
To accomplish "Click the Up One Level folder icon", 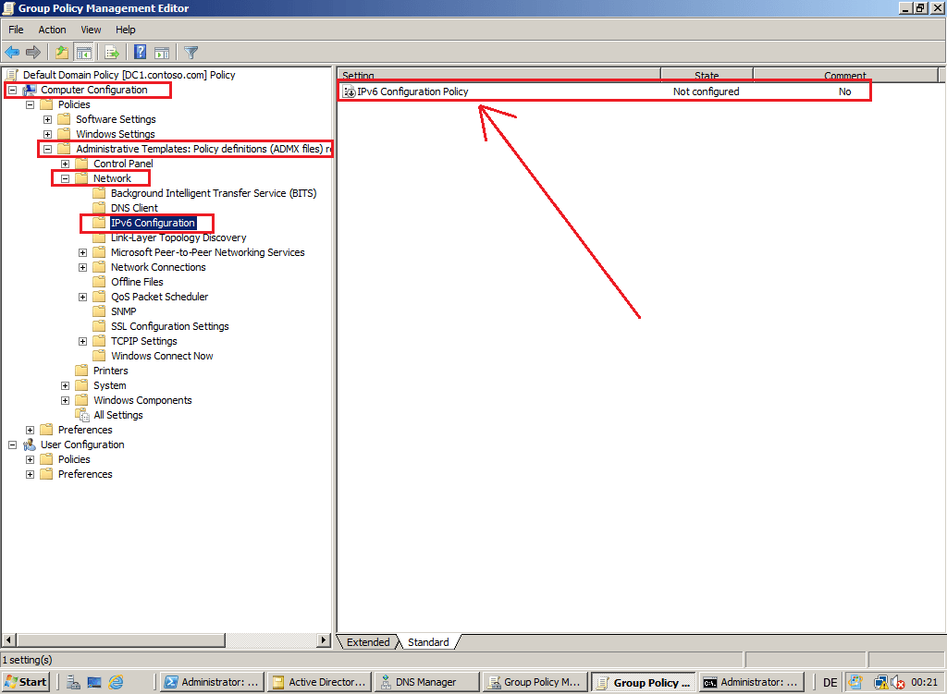I will pos(61,52).
